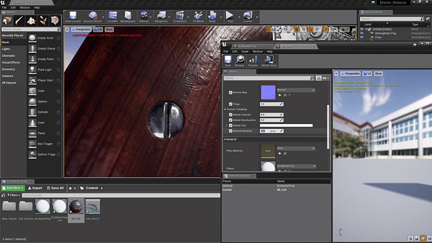
Task: Click Lit button in preview viewport
Action: [x=367, y=74]
